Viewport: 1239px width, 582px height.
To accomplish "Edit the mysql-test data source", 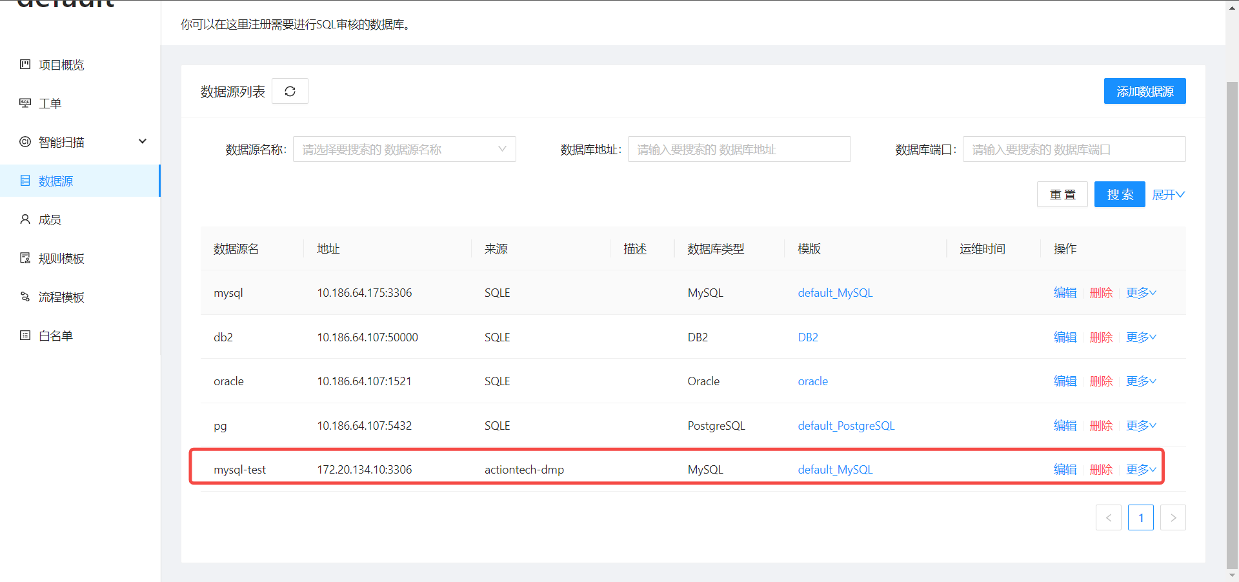I will tap(1065, 469).
